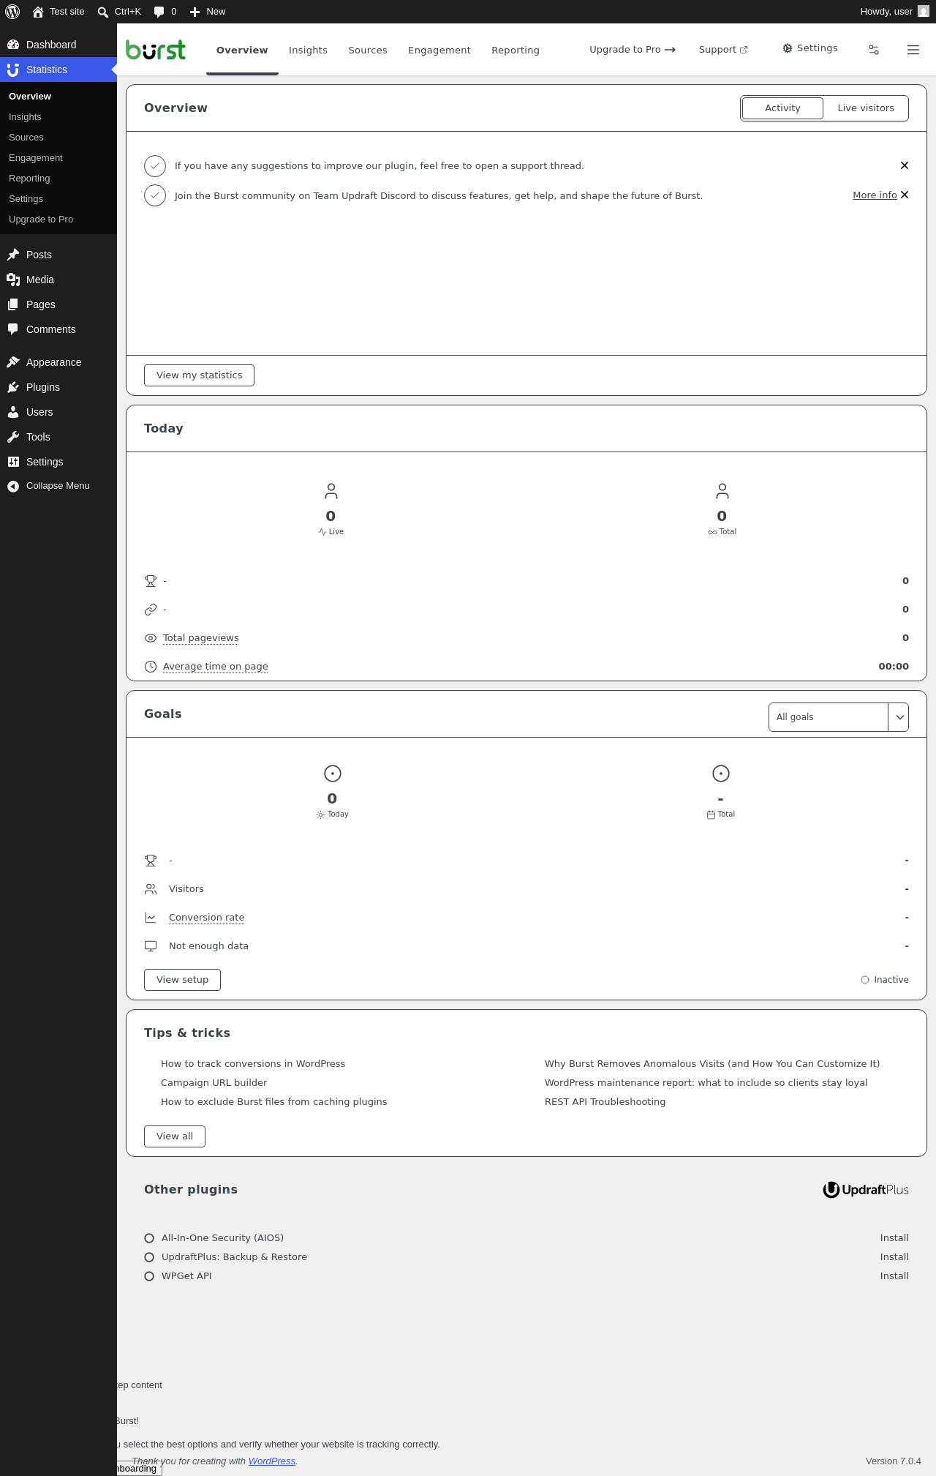Click the UpdraftPlus logo
The image size is (936, 1476).
tap(866, 1190)
